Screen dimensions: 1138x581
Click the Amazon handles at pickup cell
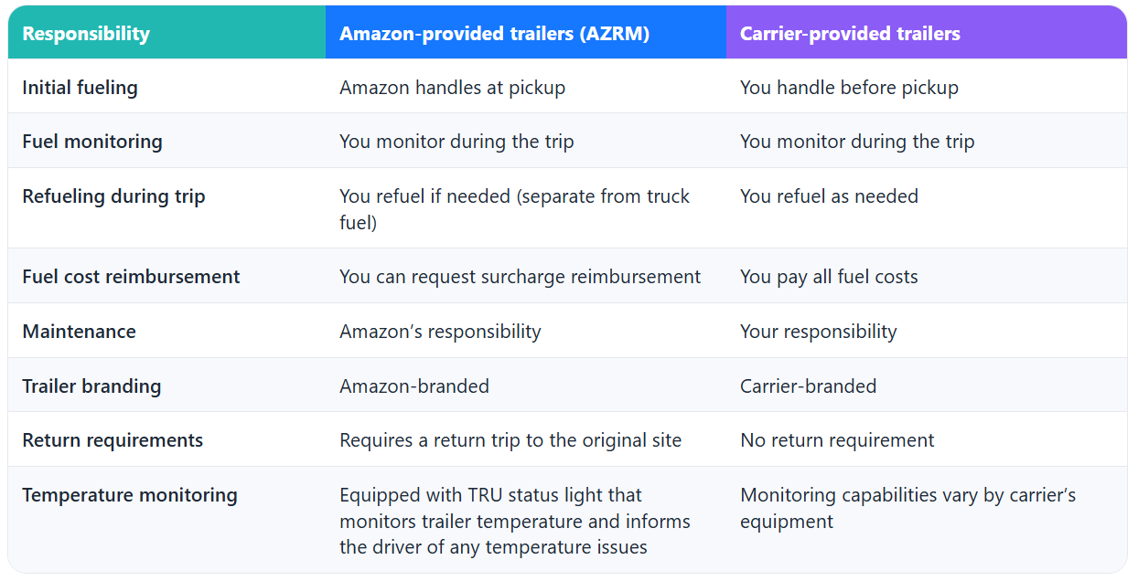click(452, 88)
